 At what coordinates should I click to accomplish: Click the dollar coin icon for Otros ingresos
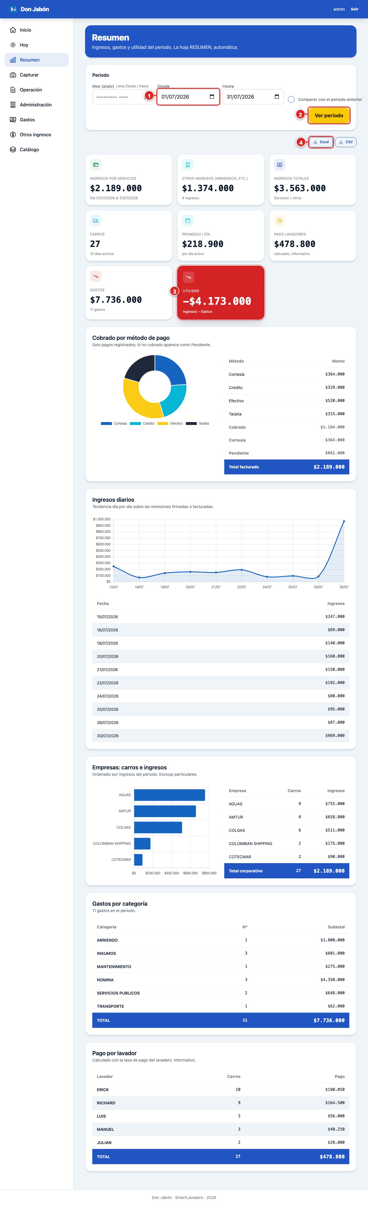point(13,135)
